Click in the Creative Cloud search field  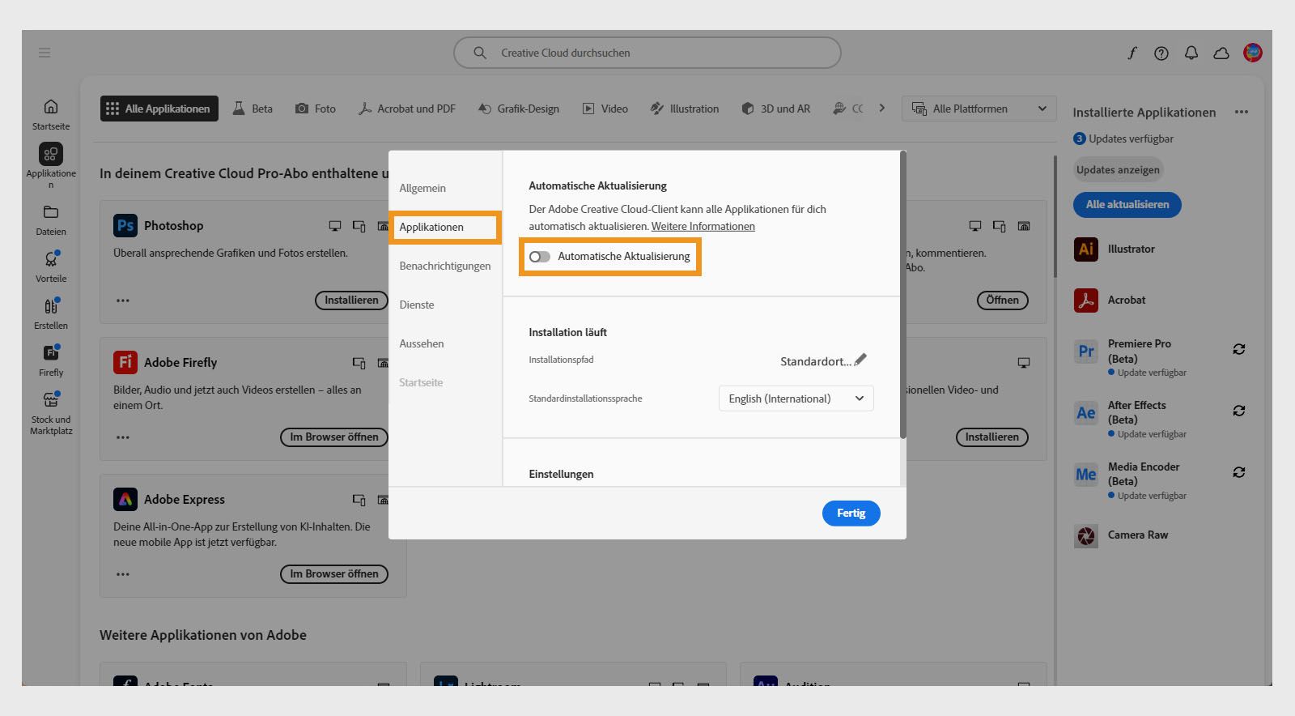point(647,53)
